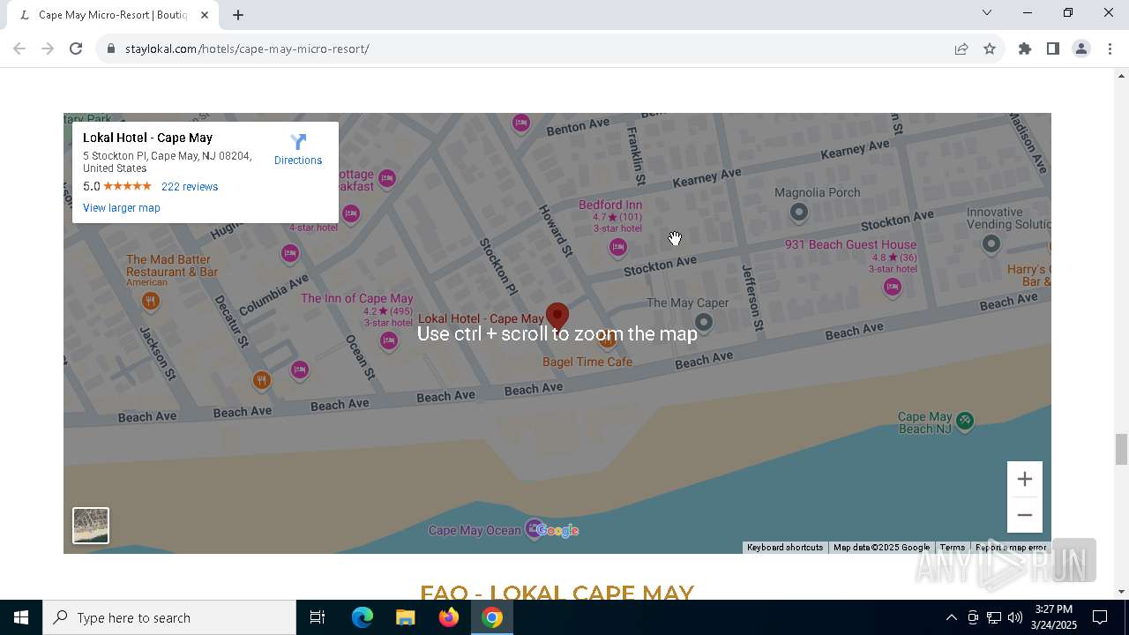Open Task View on taskbar
The image size is (1129, 635).
(318, 617)
